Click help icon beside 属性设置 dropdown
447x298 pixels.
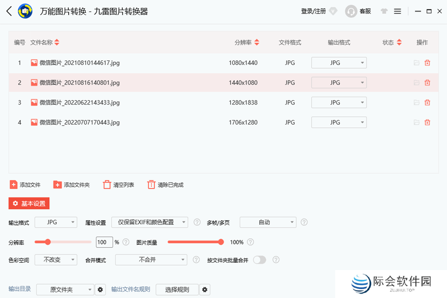197,223
